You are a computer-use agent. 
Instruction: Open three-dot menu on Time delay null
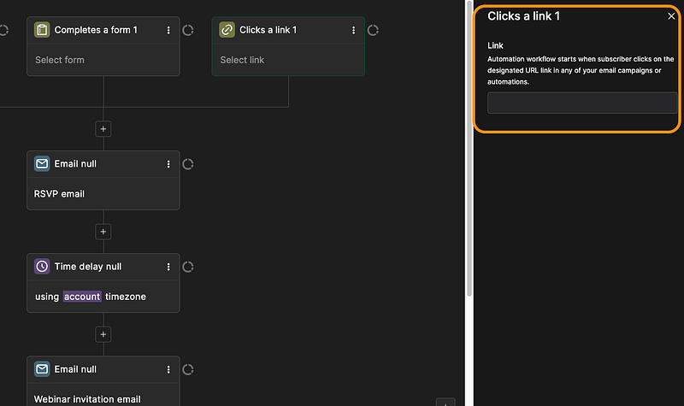(168, 267)
